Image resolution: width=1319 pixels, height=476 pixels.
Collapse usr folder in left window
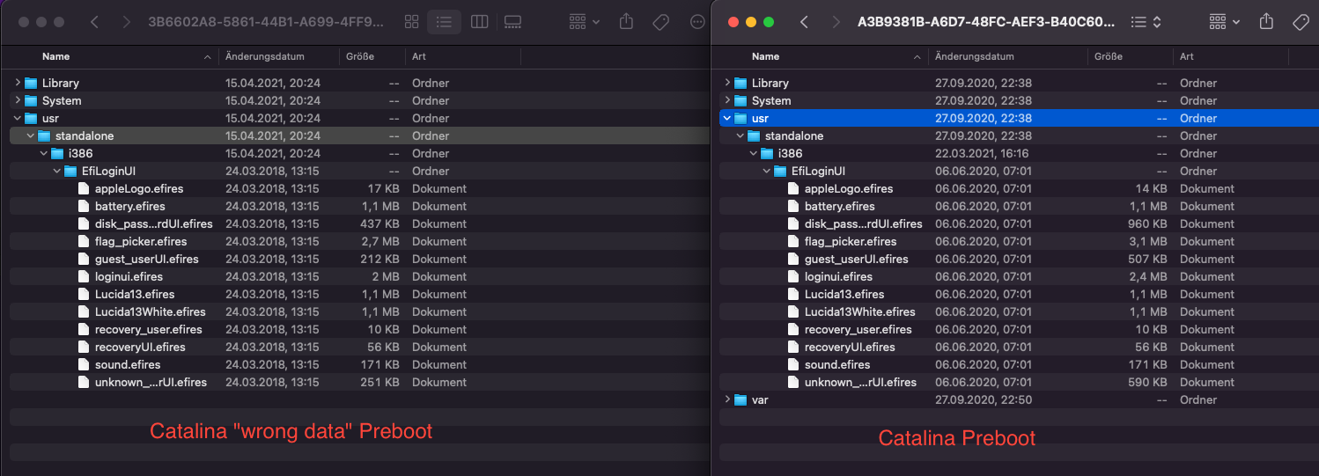coord(18,118)
